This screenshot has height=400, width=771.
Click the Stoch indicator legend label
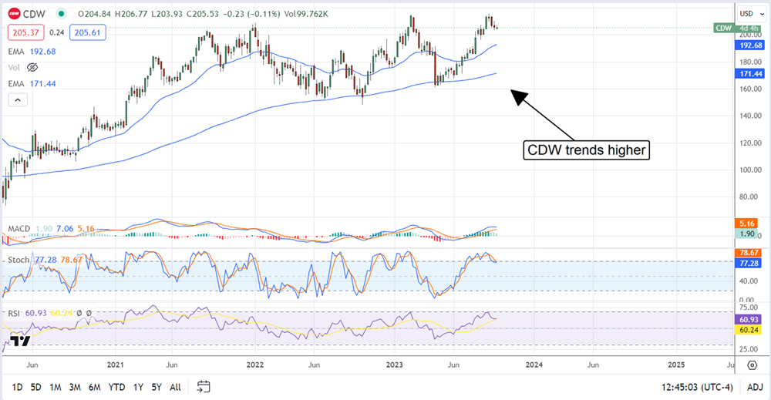19,260
